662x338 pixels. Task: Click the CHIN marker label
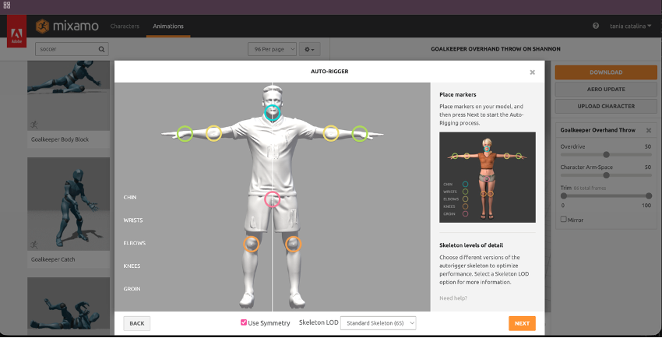click(130, 197)
